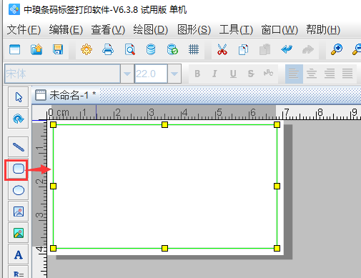Select the ellipse drawing tool
This screenshot has height=278, width=361.
[19, 190]
